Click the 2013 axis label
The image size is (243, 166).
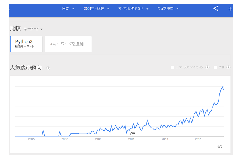point(165,139)
